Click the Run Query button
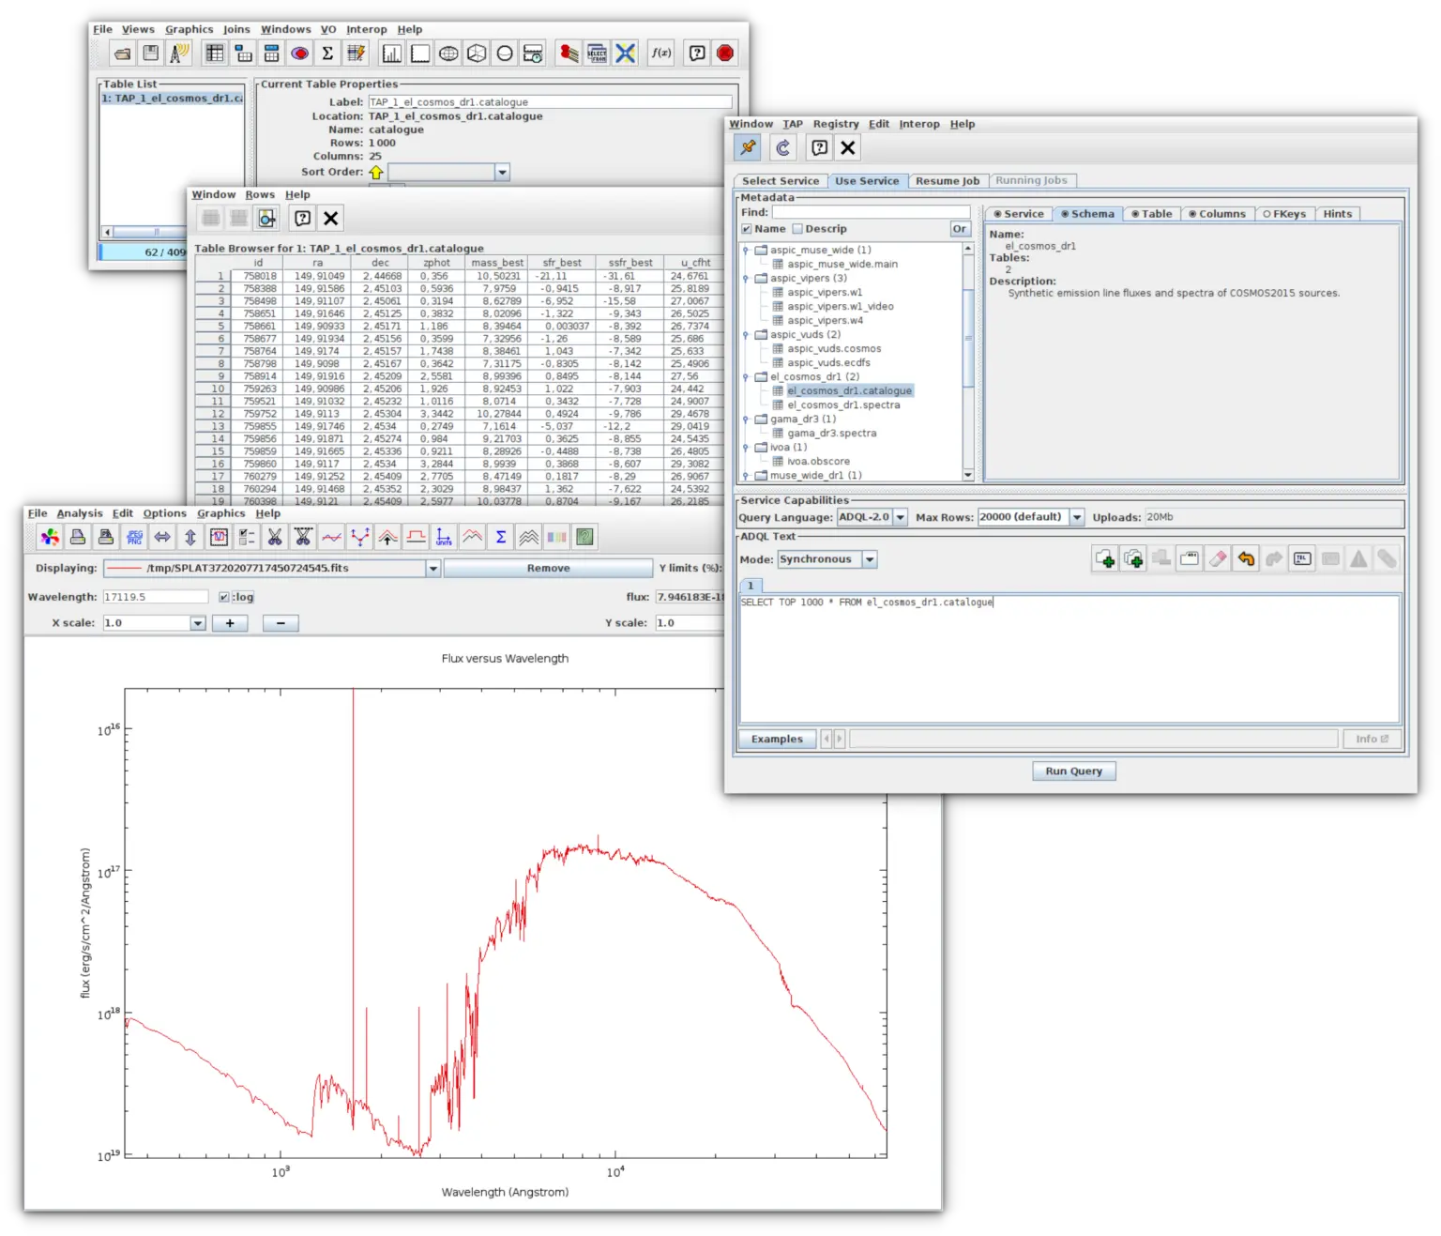This screenshot has width=1441, height=1236. 1073,771
